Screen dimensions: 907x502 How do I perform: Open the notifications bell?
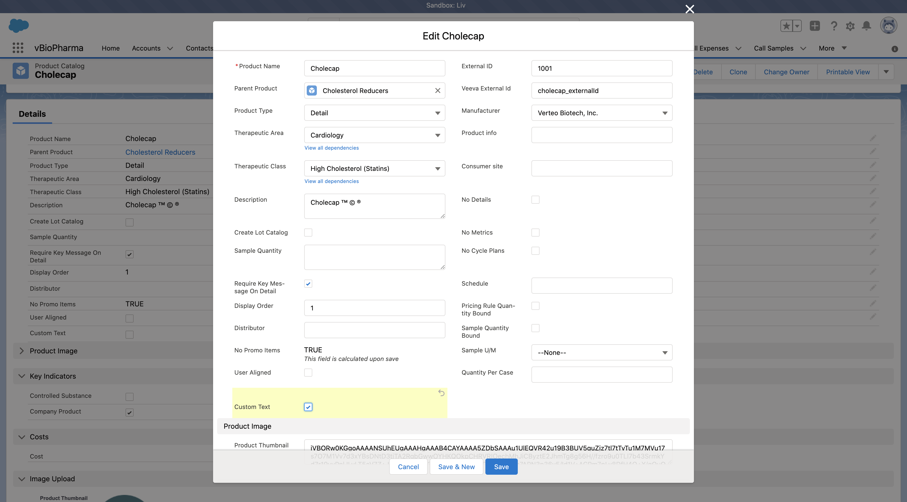867,26
